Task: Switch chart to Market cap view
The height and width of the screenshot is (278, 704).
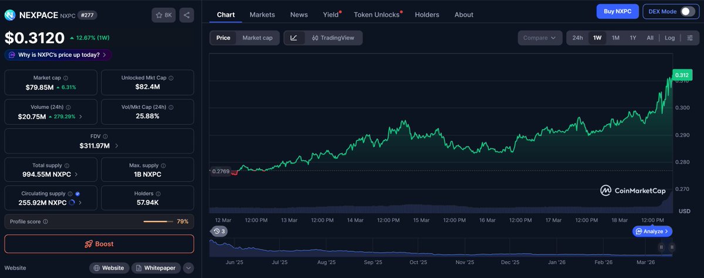Action: coord(258,38)
